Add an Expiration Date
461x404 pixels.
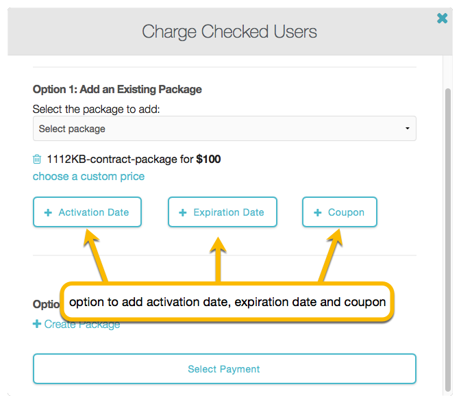pyautogui.click(x=222, y=212)
